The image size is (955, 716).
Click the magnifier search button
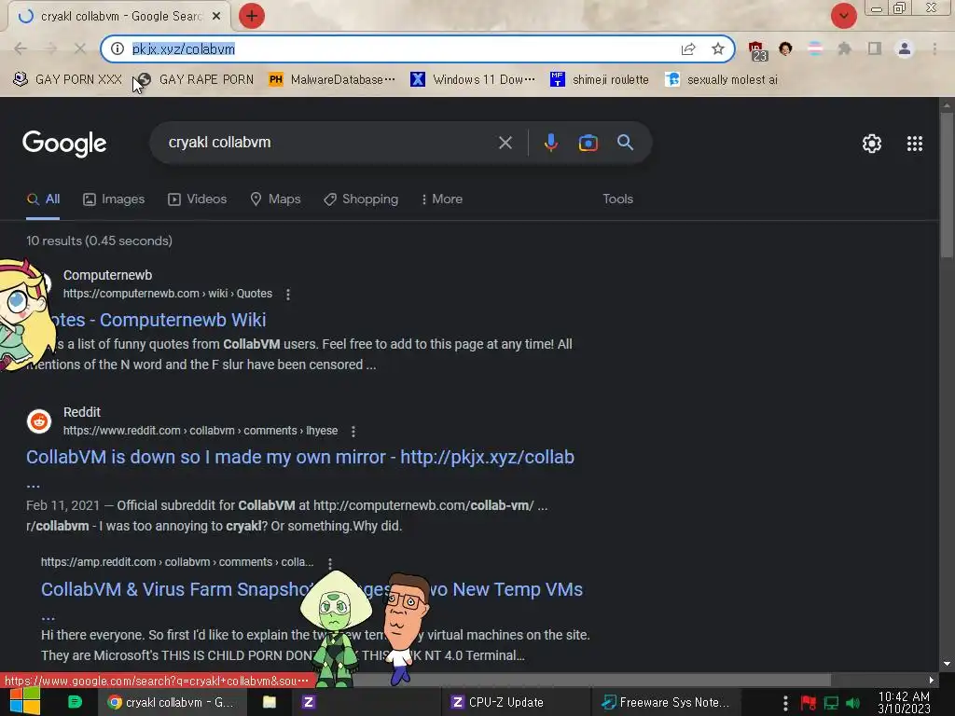626,143
